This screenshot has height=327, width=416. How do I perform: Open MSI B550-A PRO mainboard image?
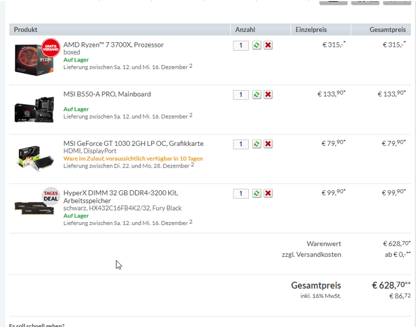(x=34, y=110)
